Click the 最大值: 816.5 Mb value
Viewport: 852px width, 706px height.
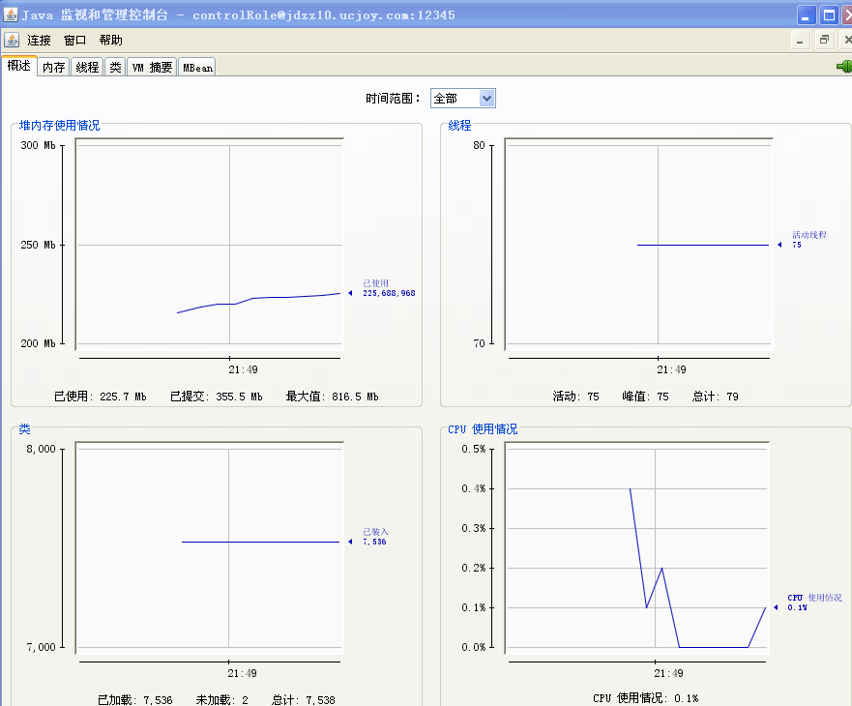coord(333,397)
